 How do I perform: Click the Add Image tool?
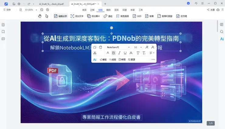(94, 16)
